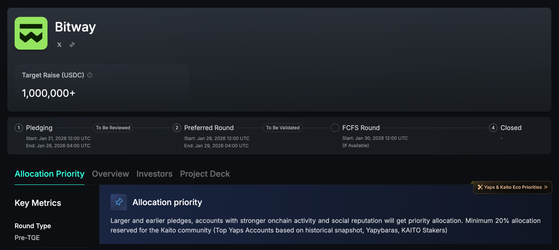Screen dimensions: 559x250
Task: Click the blue pin icon
Action: click(x=119, y=202)
